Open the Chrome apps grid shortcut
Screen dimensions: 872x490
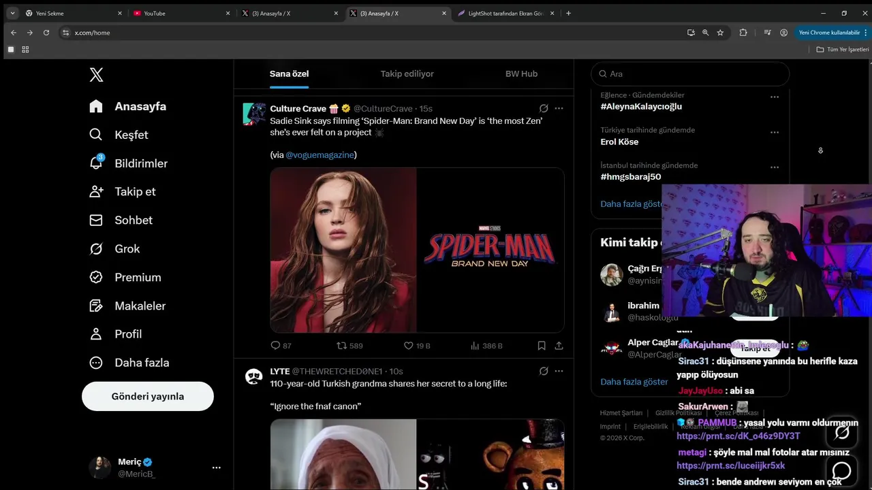point(25,50)
